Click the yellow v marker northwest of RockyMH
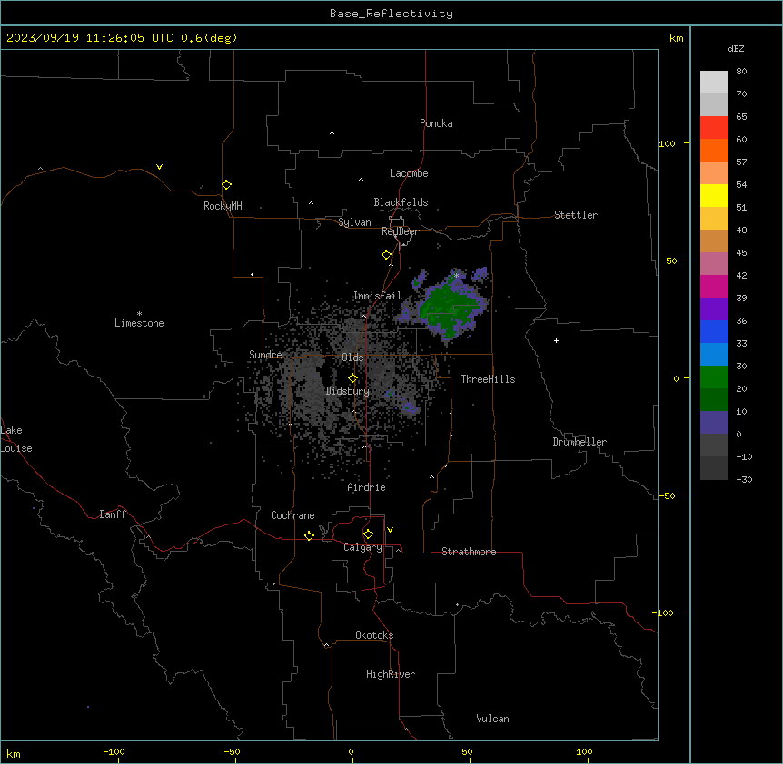783x764 pixels. pyautogui.click(x=159, y=167)
